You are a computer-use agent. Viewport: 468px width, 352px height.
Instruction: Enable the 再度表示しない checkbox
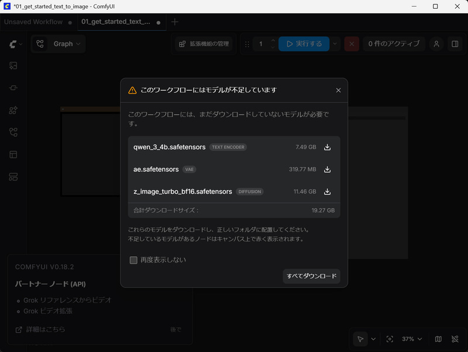(133, 260)
